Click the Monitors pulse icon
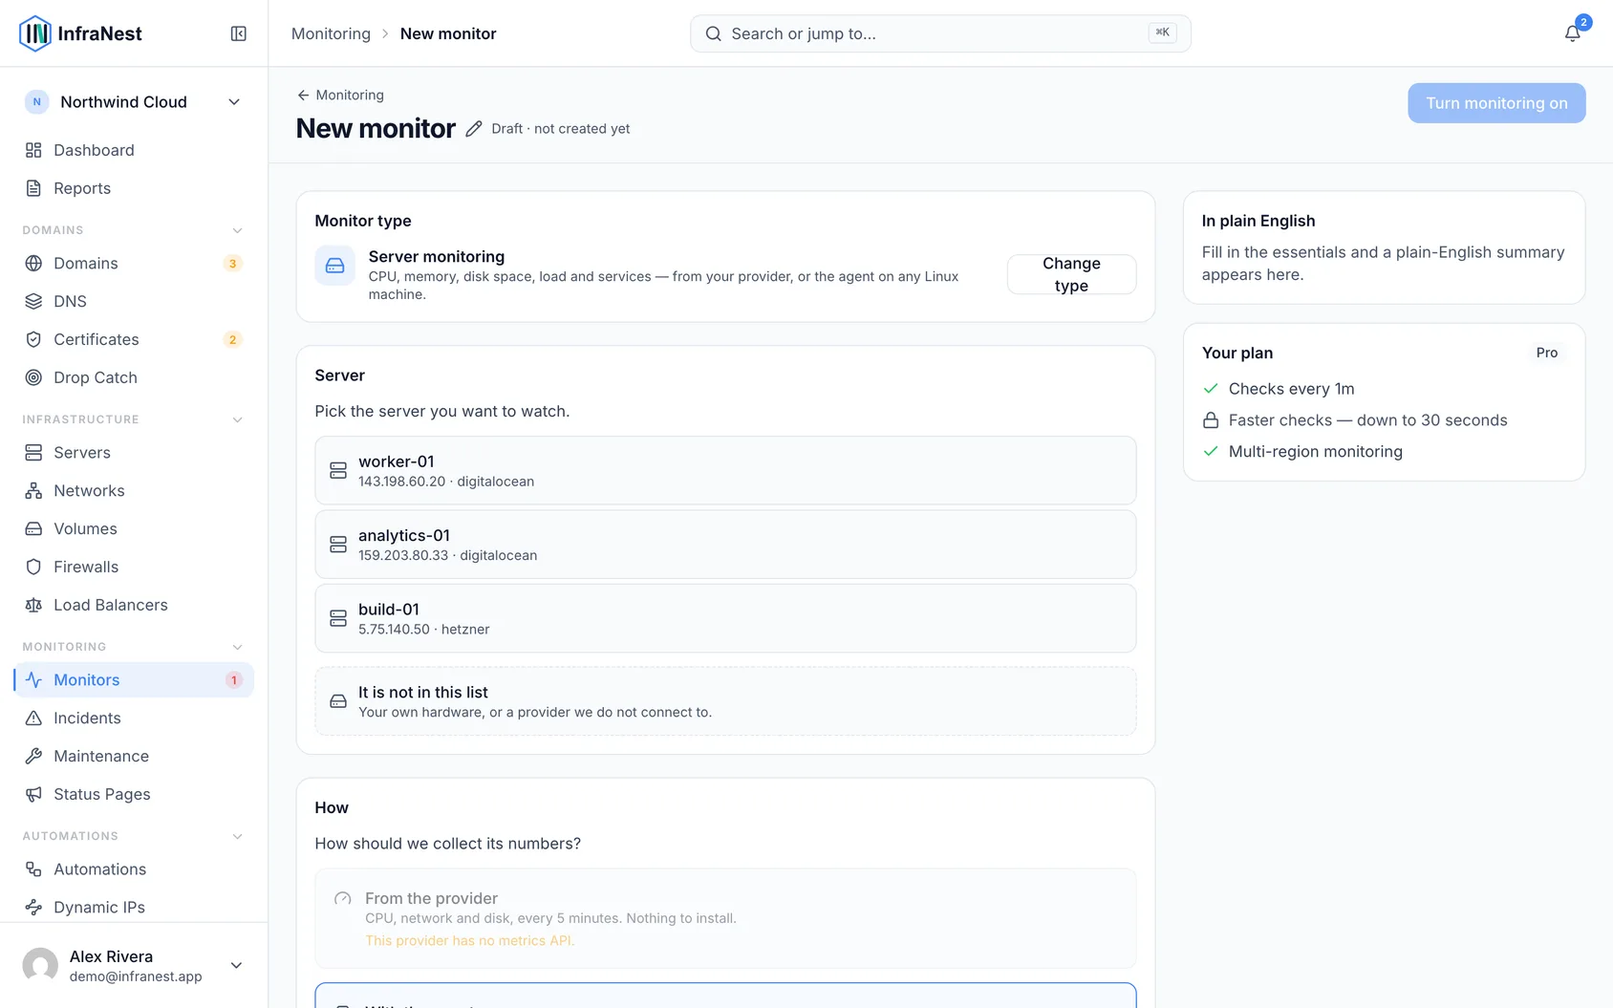The image size is (1613, 1008). pyautogui.click(x=33, y=679)
